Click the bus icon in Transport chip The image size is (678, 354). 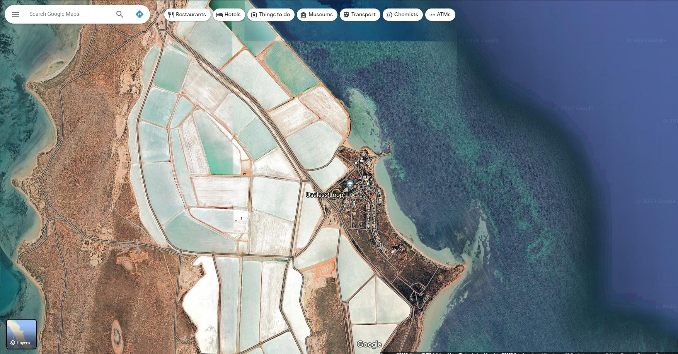pyautogui.click(x=346, y=15)
